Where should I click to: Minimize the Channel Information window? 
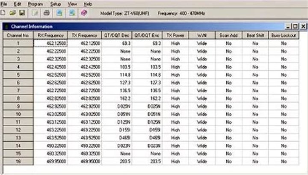click(x=288, y=26)
